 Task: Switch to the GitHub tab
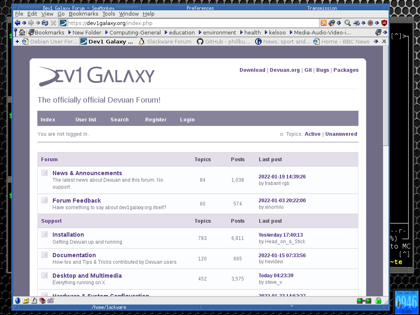click(224, 41)
